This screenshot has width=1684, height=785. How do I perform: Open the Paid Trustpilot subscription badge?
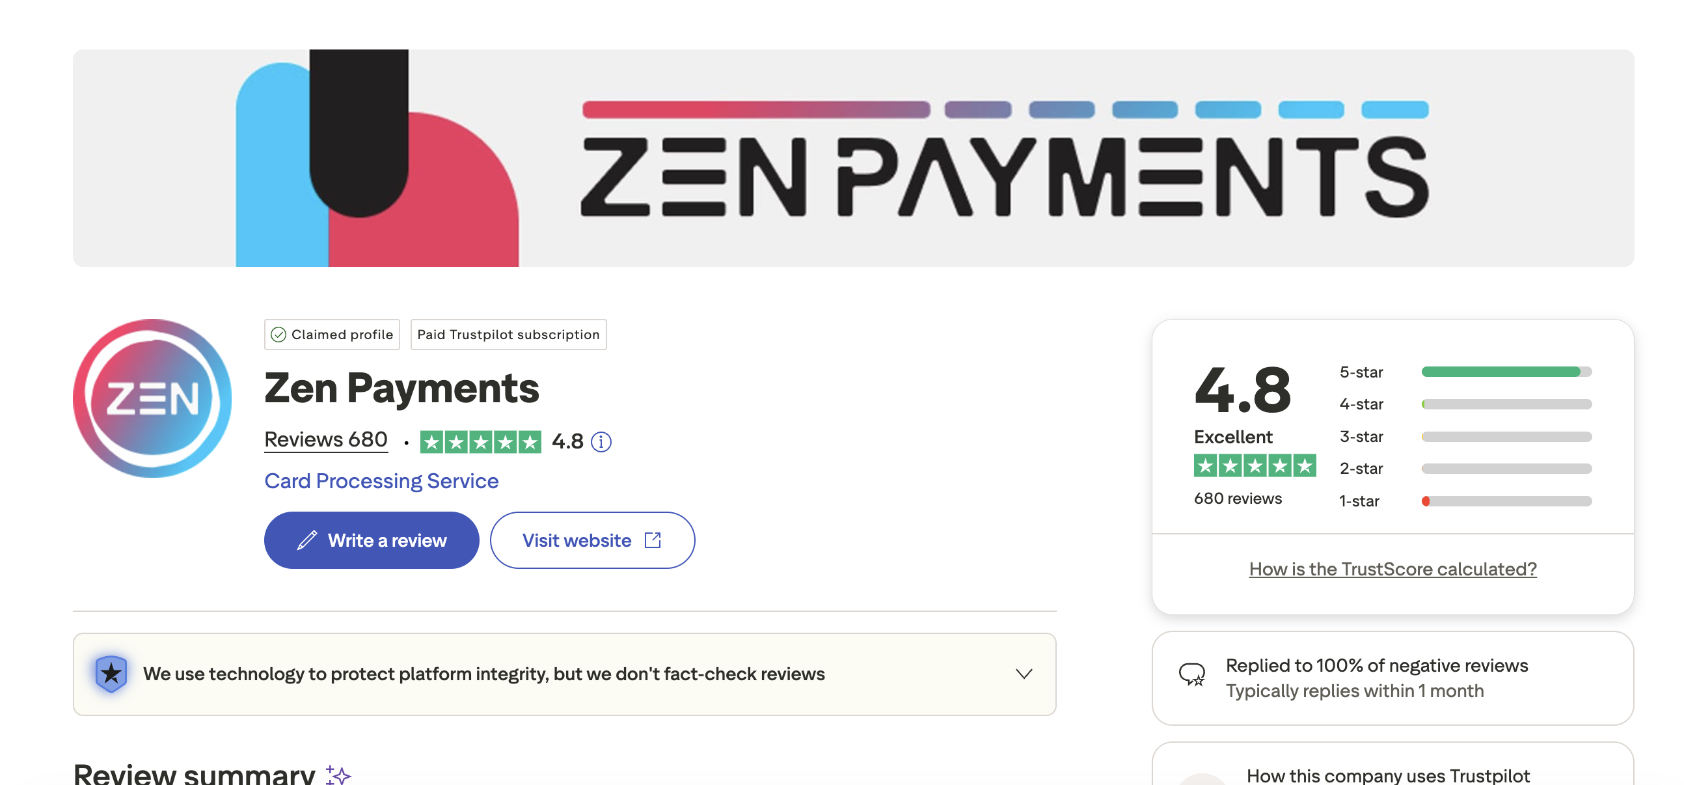click(x=508, y=335)
